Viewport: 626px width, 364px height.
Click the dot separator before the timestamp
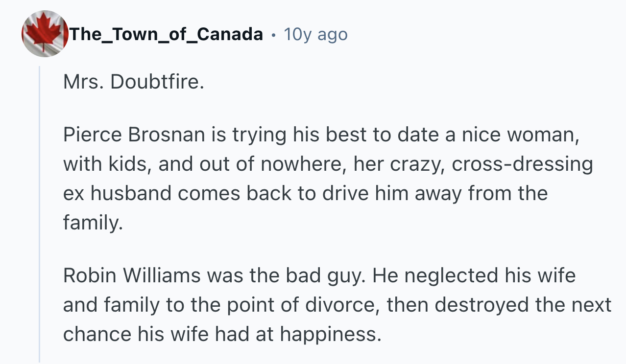[273, 35]
